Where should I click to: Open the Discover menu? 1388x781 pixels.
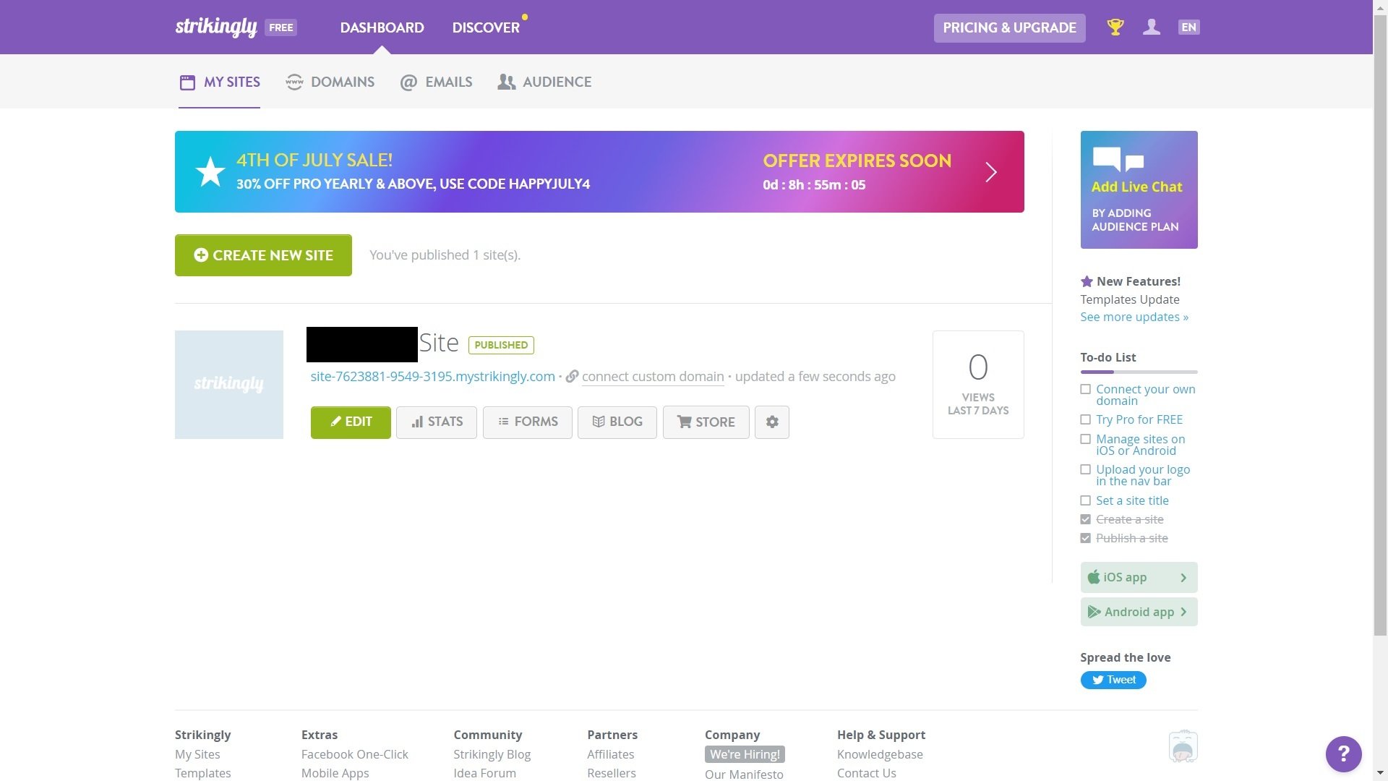[486, 27]
